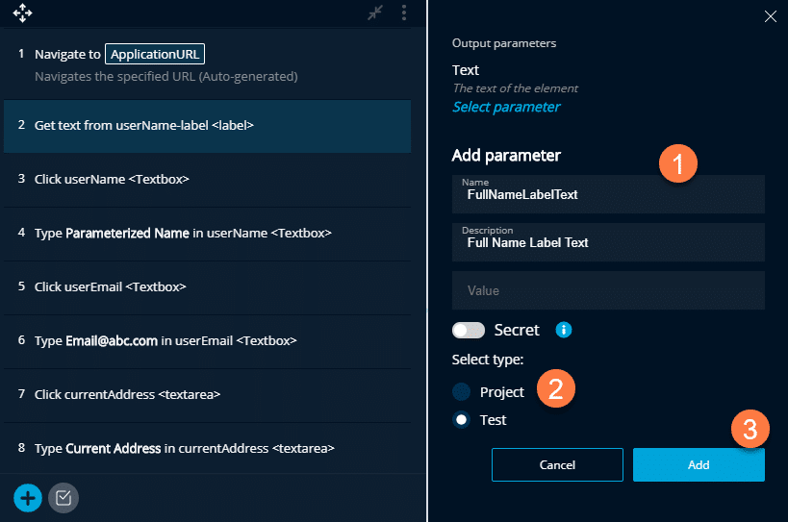Click the Output parameters heading
788x522 pixels.
pos(504,43)
